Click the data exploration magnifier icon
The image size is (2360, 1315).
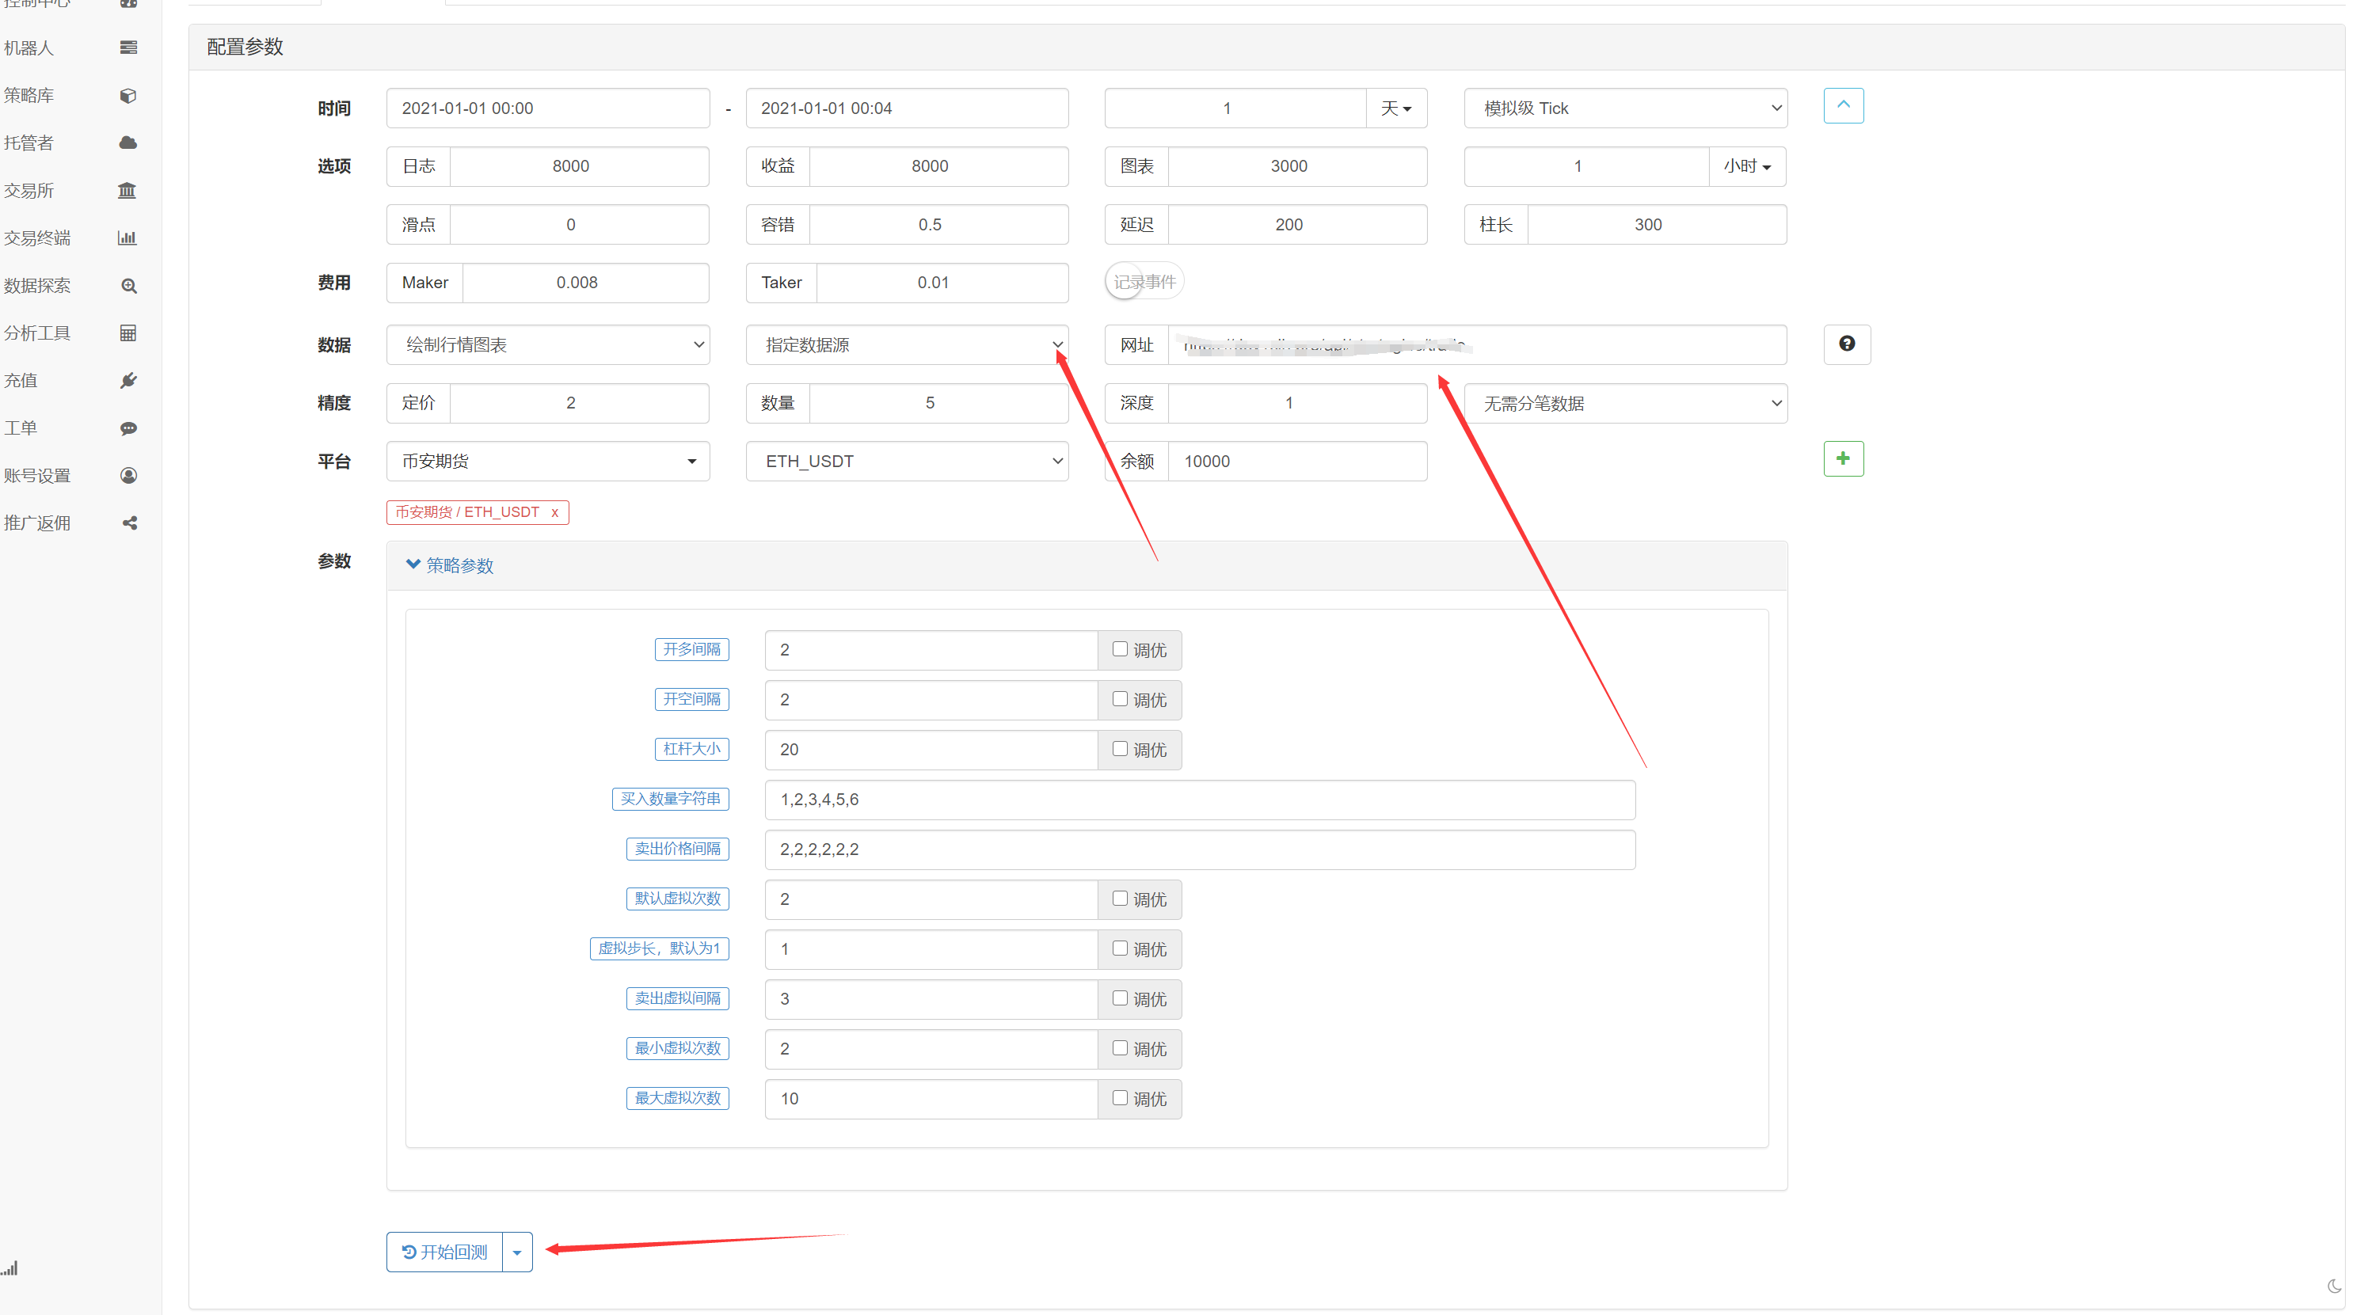[x=129, y=286]
